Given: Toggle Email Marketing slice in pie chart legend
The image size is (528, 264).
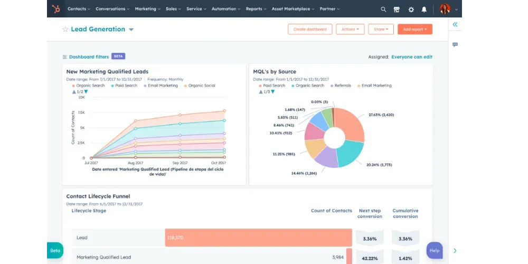Looking at the screenshot, I should pyautogui.click(x=374, y=86).
